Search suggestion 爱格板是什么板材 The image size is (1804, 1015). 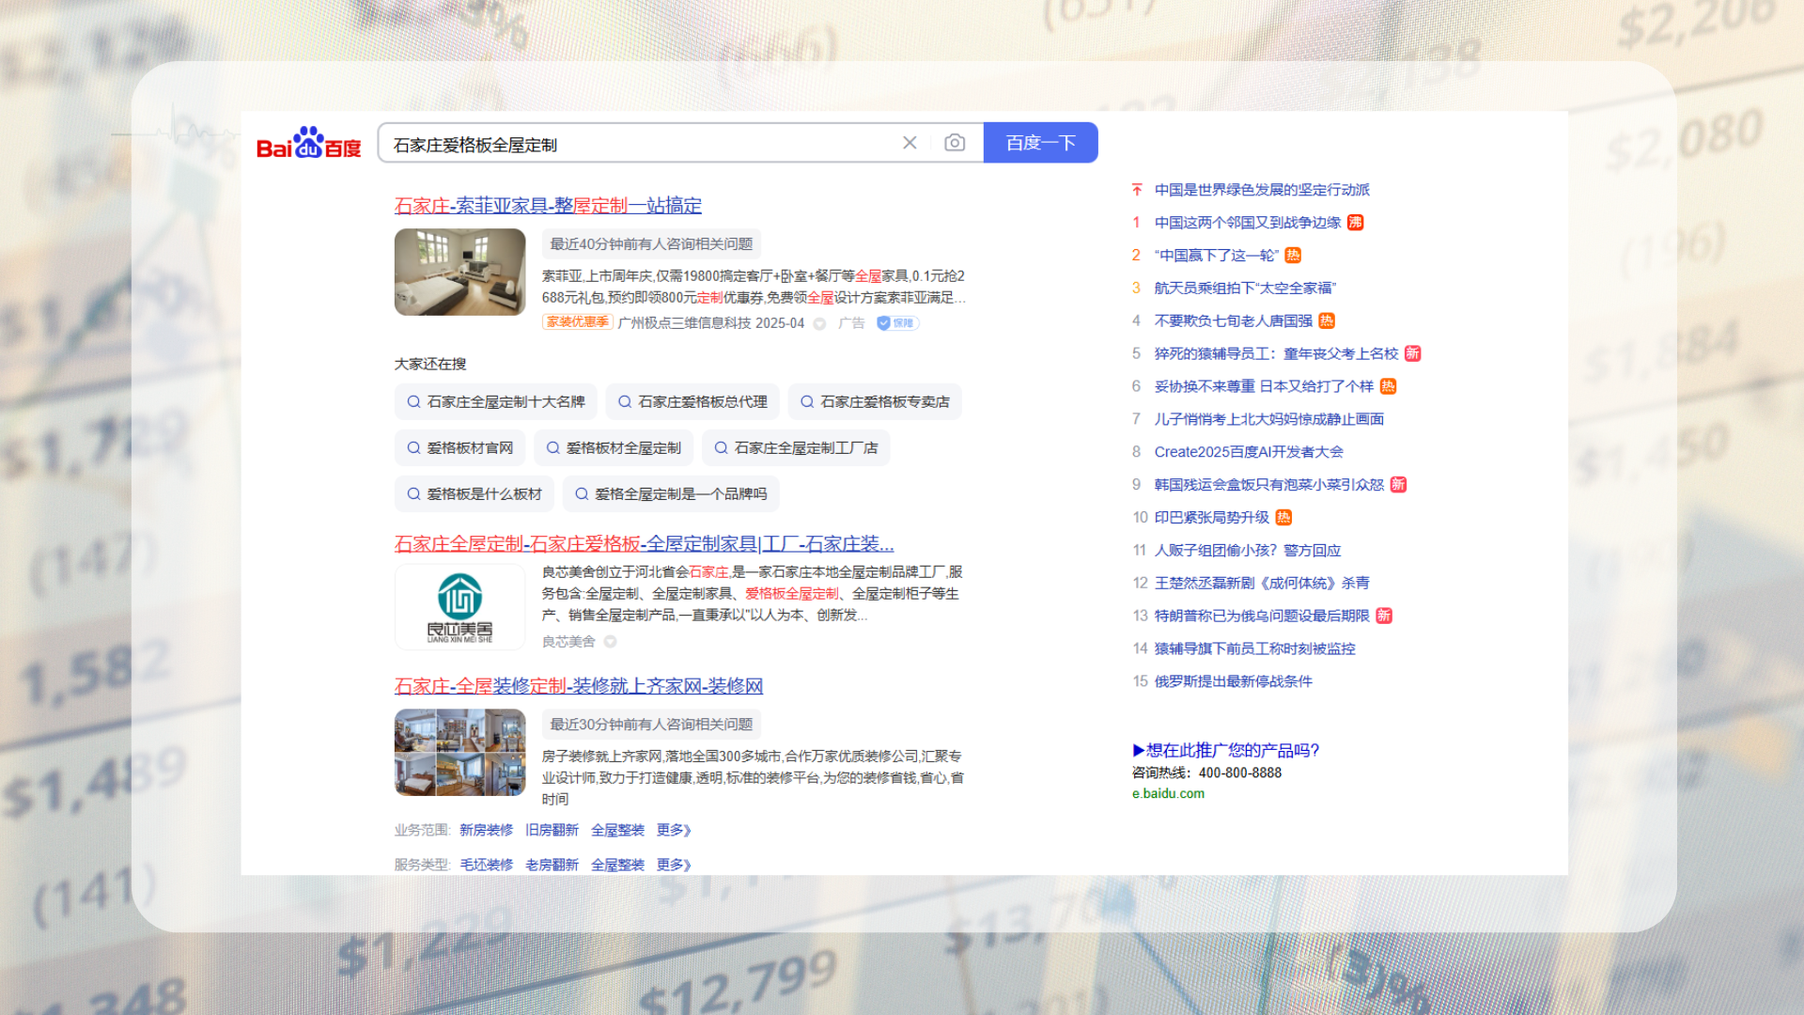(x=474, y=493)
